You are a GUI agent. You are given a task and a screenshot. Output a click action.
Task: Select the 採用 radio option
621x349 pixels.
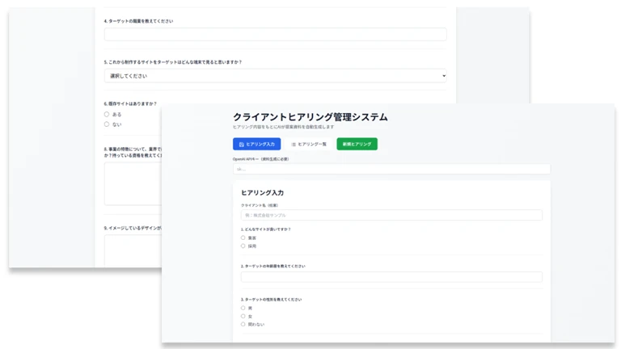pyautogui.click(x=243, y=246)
